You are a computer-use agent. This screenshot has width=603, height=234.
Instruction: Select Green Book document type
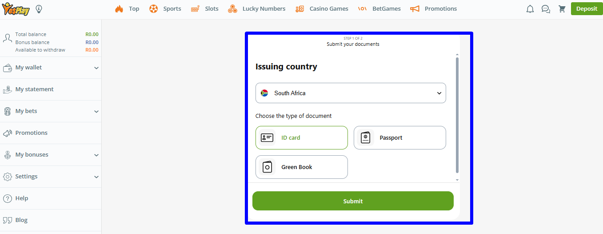(x=301, y=167)
